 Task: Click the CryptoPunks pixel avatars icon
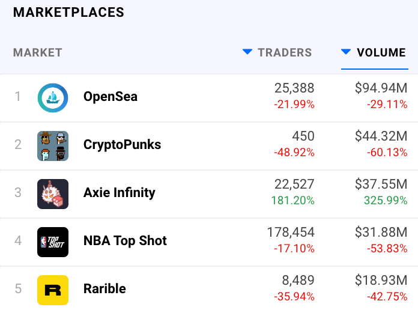pyautogui.click(x=53, y=145)
